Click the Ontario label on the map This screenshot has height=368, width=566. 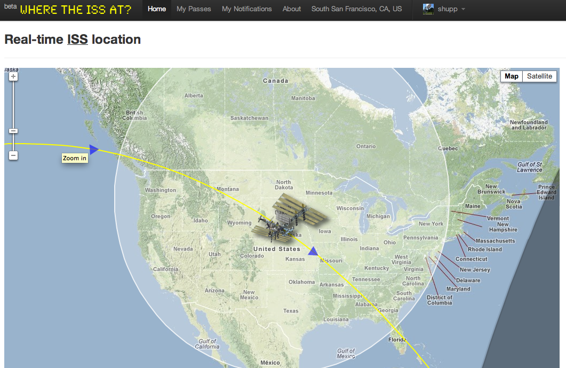point(366,146)
